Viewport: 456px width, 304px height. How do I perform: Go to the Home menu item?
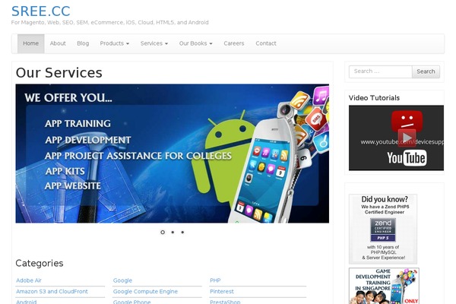[x=31, y=43]
